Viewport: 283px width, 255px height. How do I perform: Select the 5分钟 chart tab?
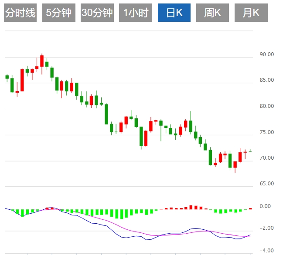tap(58, 13)
